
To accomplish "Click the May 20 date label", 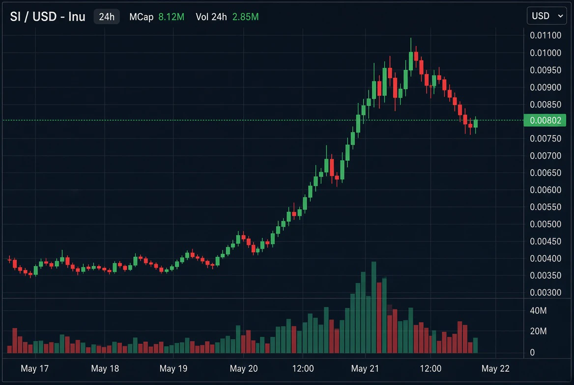I will click(244, 368).
